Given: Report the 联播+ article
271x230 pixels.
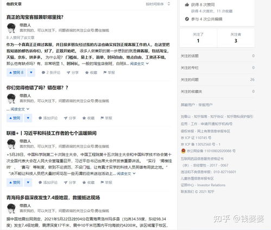Looking at the screenshot, I should 106,182.
